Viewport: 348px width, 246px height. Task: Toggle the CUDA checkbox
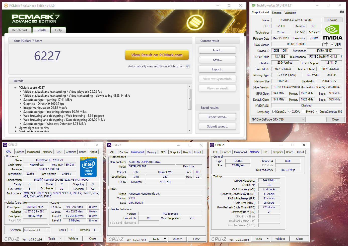point(290,112)
